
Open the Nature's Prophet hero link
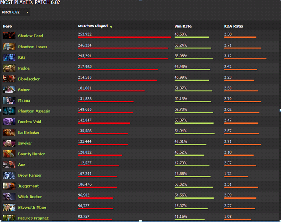pyautogui.click(x=33, y=218)
